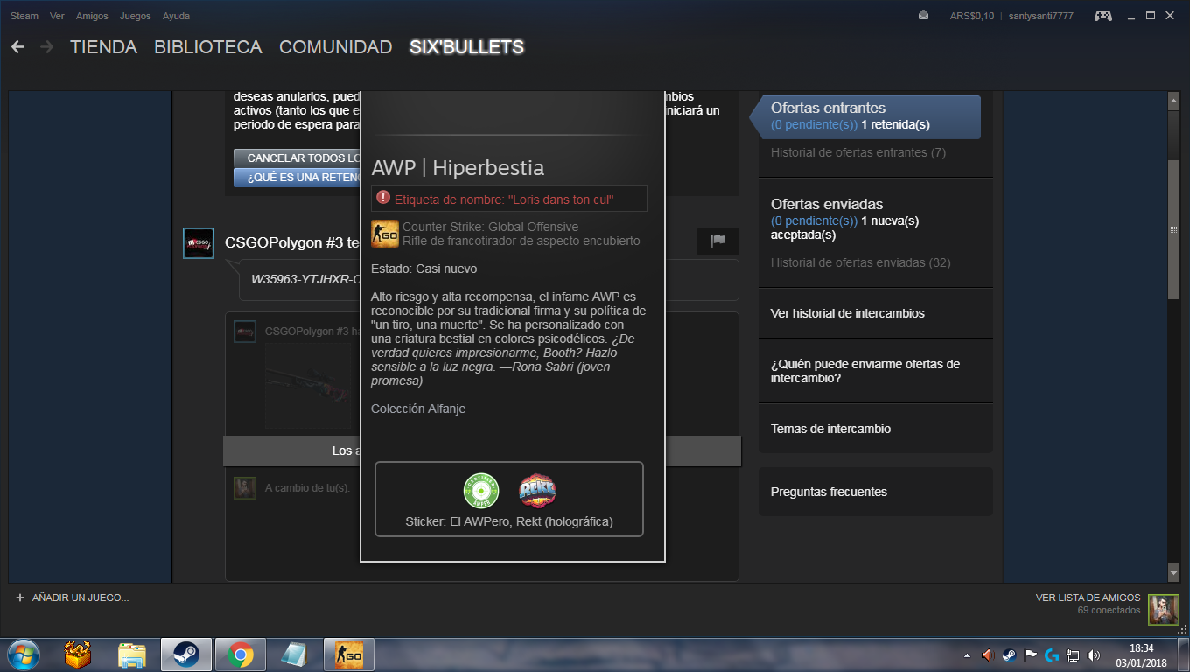Launch Big Picture mode controller icon

[1104, 15]
